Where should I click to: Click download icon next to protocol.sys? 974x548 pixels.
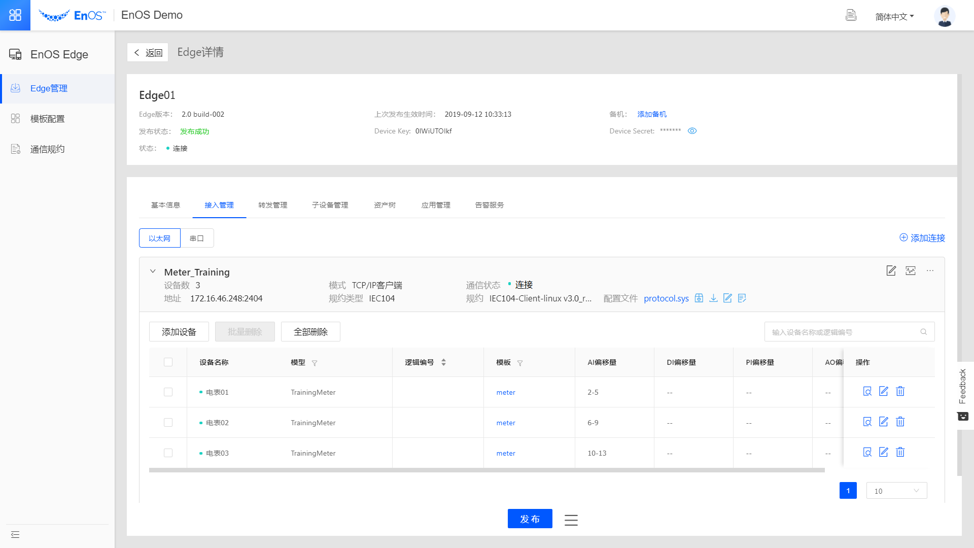(713, 298)
